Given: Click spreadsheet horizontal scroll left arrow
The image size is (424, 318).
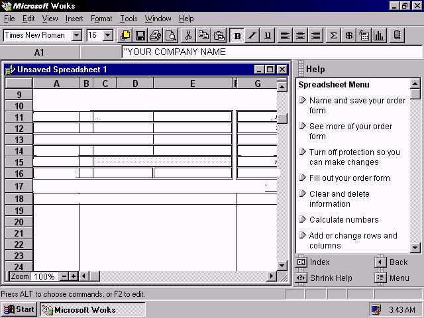Looking at the screenshot, I should click(84, 276).
